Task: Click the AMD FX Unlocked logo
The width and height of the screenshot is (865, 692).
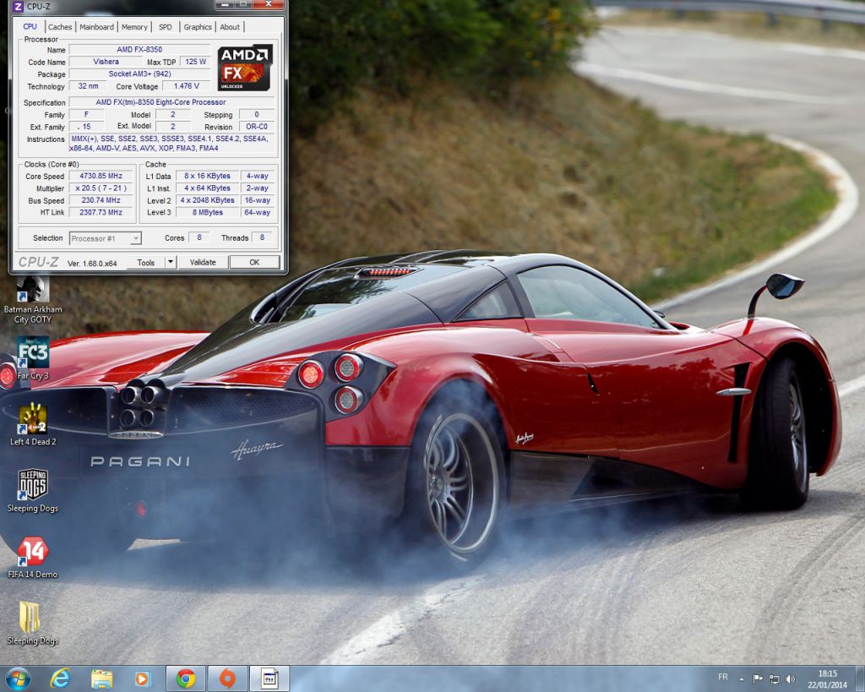Action: pos(244,68)
